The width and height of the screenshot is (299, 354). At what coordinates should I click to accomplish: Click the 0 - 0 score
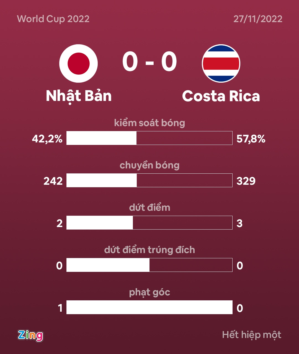click(149, 62)
